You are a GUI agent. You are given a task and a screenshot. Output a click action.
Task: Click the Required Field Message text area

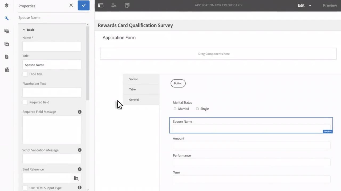[52, 130]
